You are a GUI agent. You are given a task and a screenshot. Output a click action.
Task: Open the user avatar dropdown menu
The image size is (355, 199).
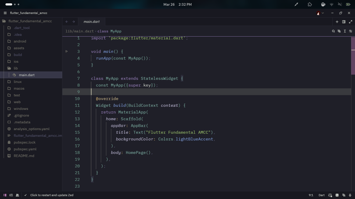pyautogui.click(x=320, y=13)
